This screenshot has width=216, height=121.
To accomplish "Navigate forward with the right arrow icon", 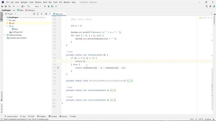I will click(x=18, y=6).
